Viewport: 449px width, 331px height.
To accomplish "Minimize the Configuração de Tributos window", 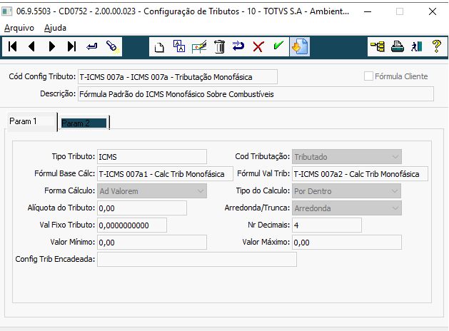I will click(x=368, y=11).
